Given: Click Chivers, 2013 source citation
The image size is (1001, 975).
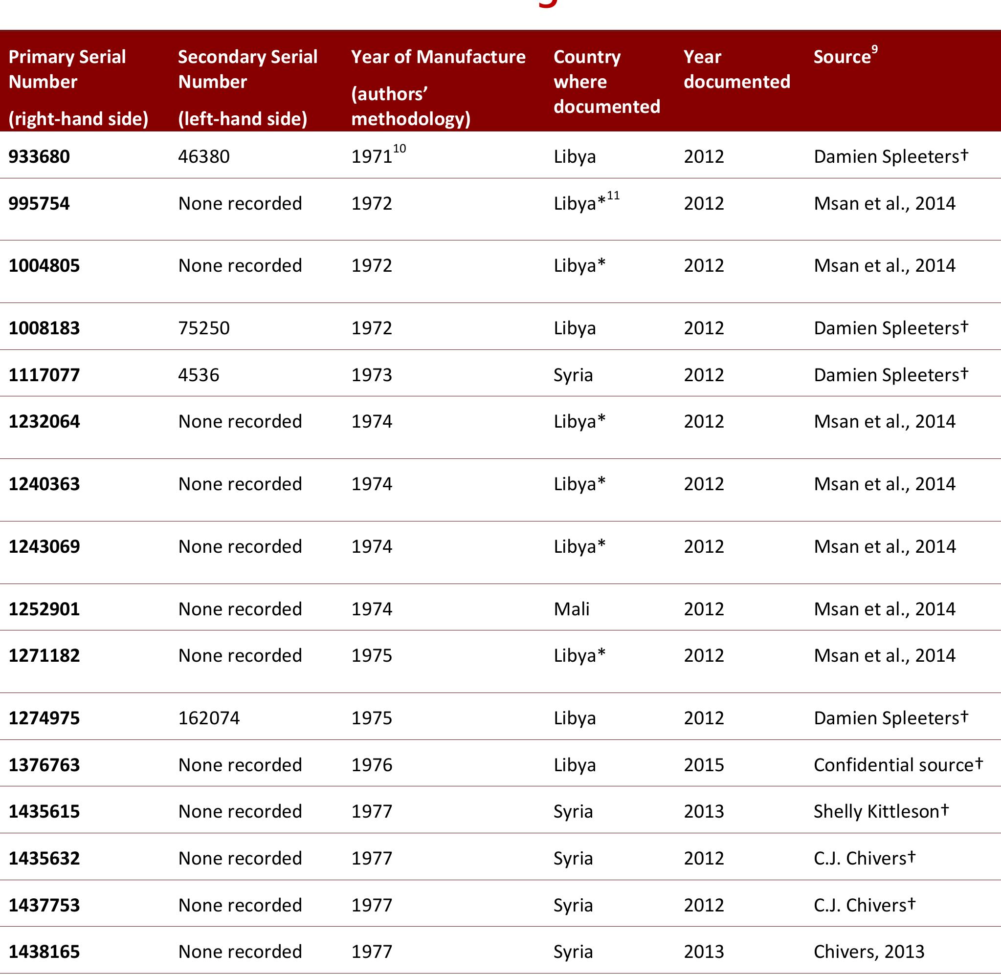Looking at the screenshot, I should 868,952.
